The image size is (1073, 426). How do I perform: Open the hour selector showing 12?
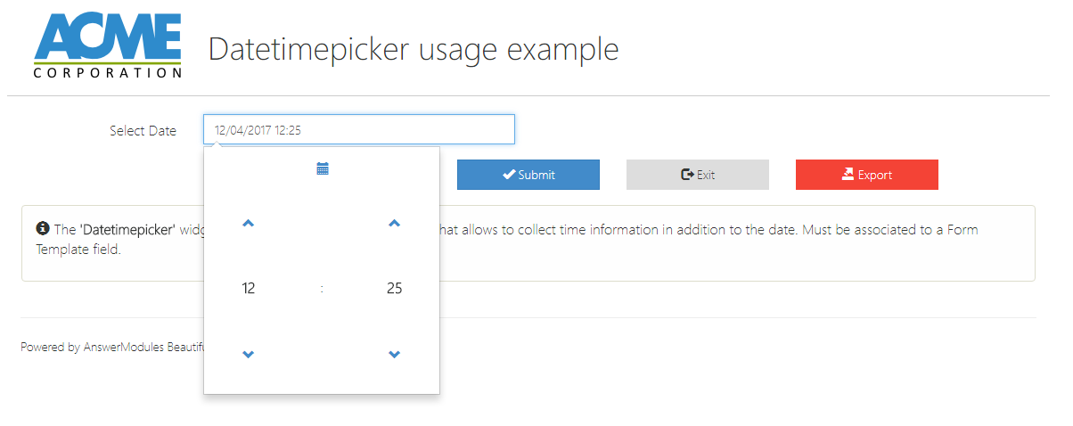click(x=249, y=288)
